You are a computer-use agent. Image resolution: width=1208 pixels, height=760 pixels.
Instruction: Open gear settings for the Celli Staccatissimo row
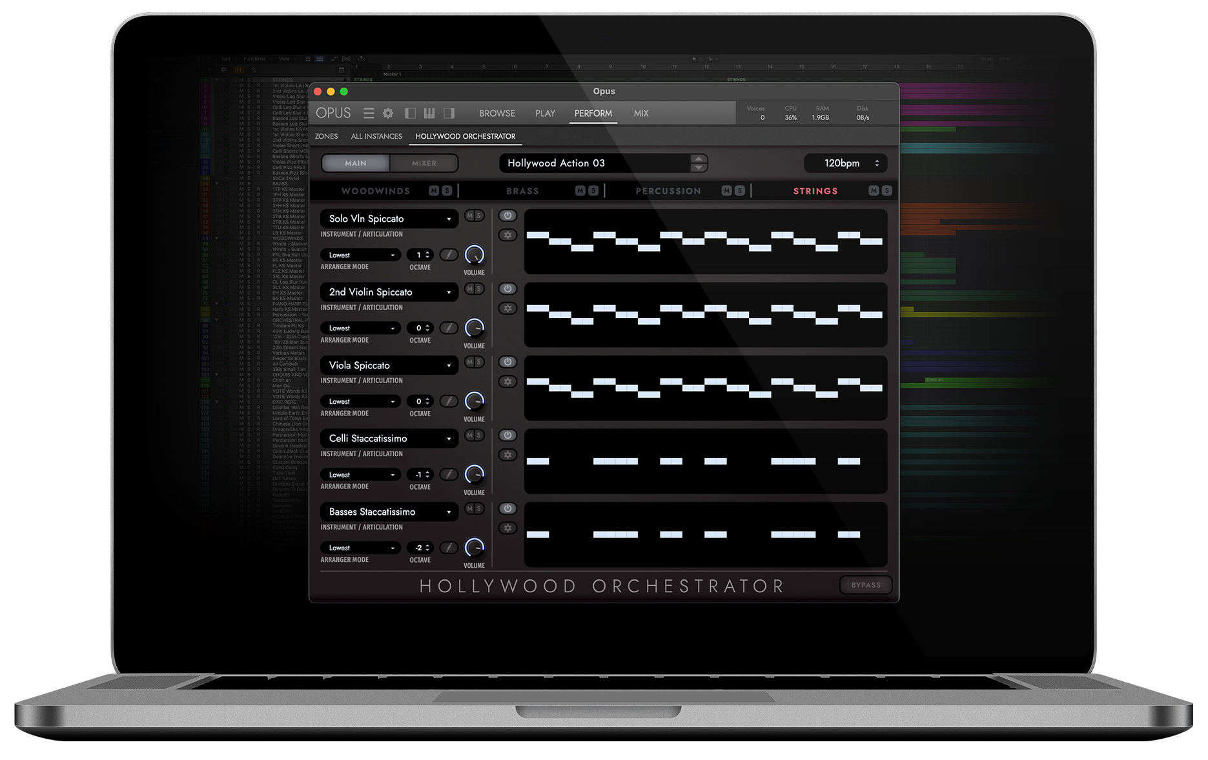[x=507, y=455]
